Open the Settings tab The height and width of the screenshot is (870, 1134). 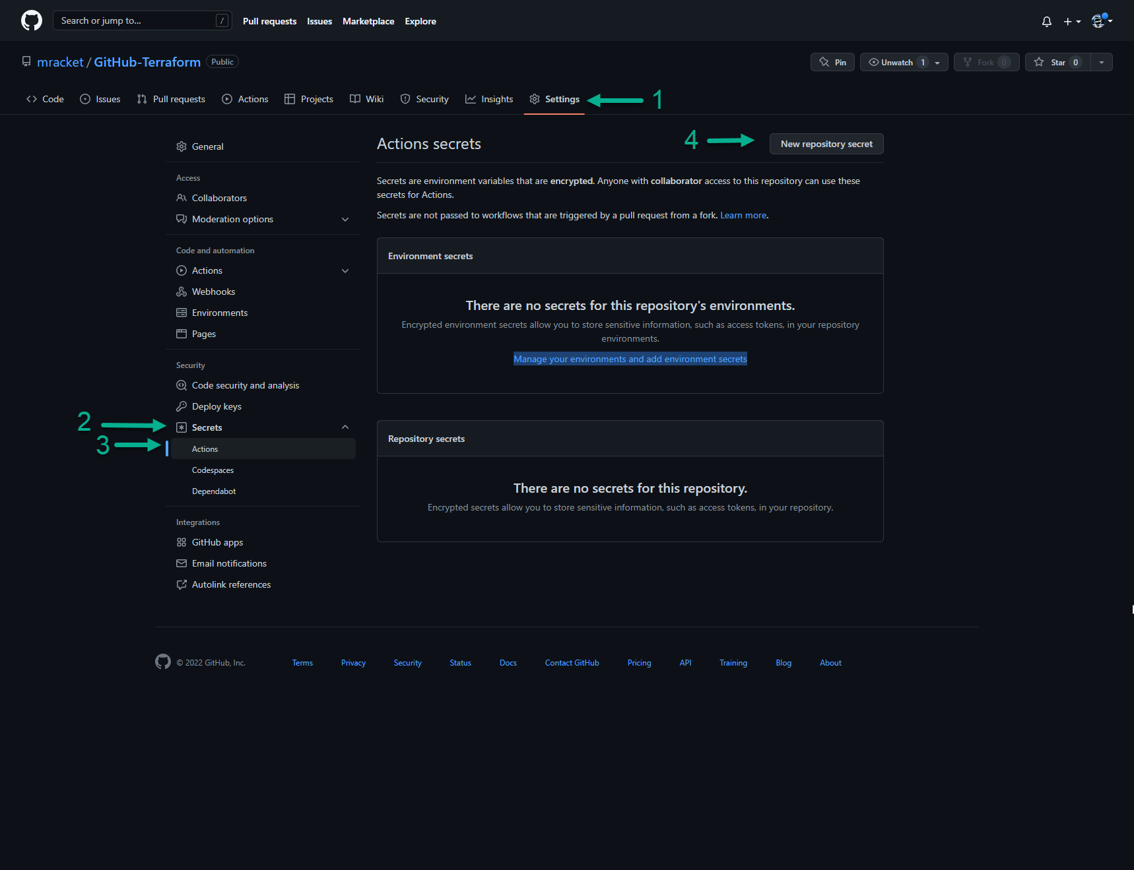[554, 99]
